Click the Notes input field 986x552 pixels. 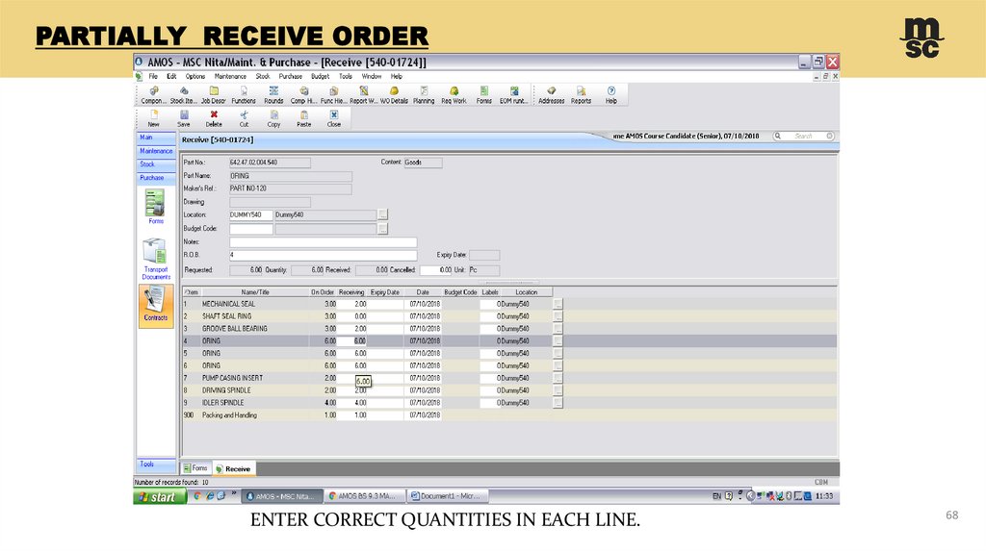pos(324,242)
